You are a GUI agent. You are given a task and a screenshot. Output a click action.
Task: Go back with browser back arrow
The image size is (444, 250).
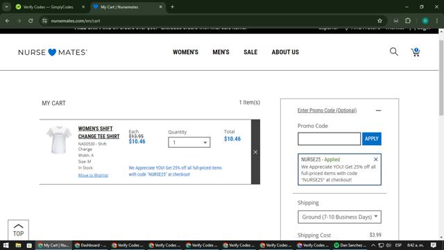coord(8,21)
